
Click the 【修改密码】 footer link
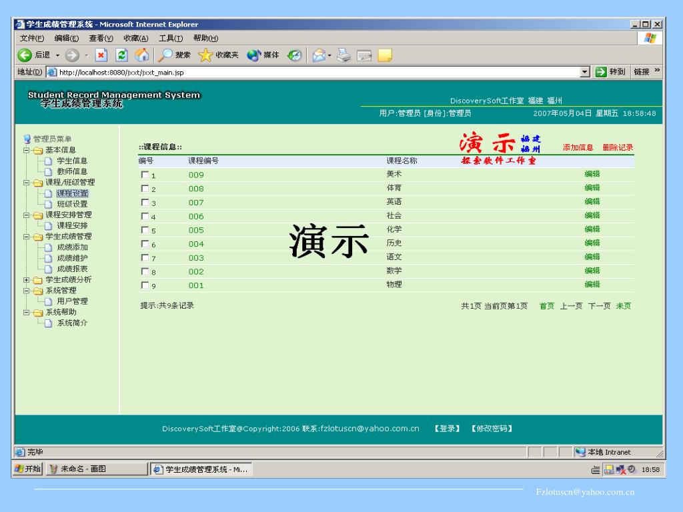(492, 429)
